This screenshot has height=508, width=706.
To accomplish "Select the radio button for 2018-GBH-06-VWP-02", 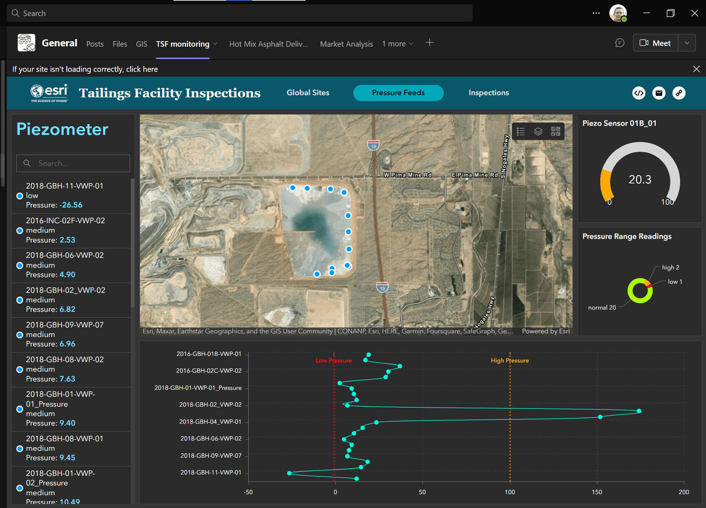I will 19,265.
